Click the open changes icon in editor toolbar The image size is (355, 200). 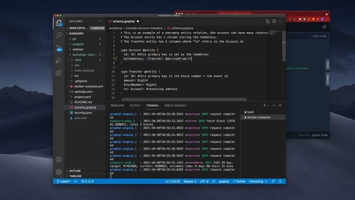(267, 21)
